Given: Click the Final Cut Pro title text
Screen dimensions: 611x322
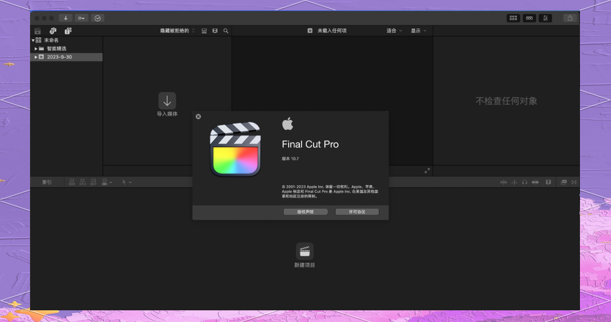Looking at the screenshot, I should [310, 144].
